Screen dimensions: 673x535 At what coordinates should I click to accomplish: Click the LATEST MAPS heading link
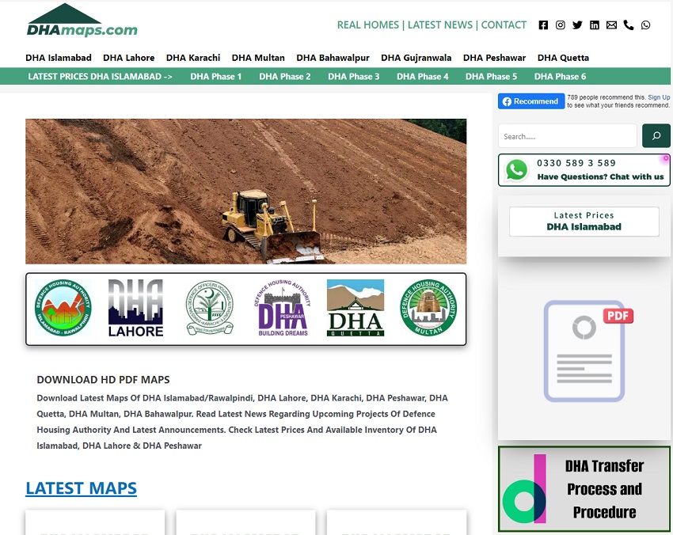[x=81, y=488]
